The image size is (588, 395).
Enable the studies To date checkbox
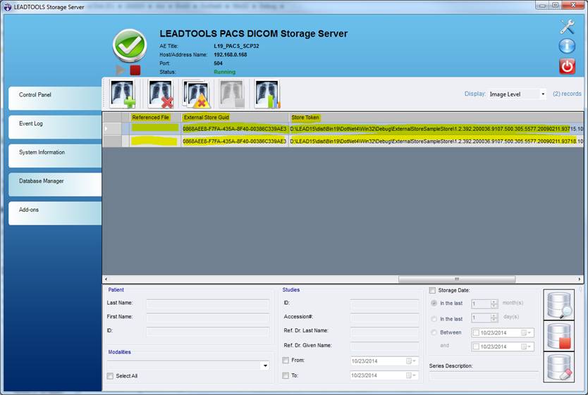point(286,375)
